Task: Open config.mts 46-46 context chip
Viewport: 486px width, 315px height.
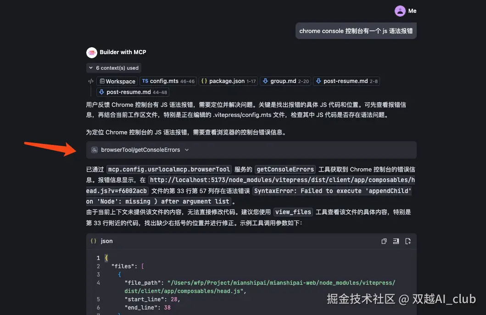Action: [x=168, y=81]
